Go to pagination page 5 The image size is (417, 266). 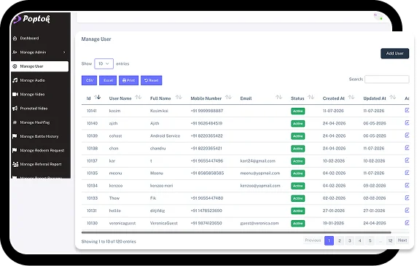[370, 240]
